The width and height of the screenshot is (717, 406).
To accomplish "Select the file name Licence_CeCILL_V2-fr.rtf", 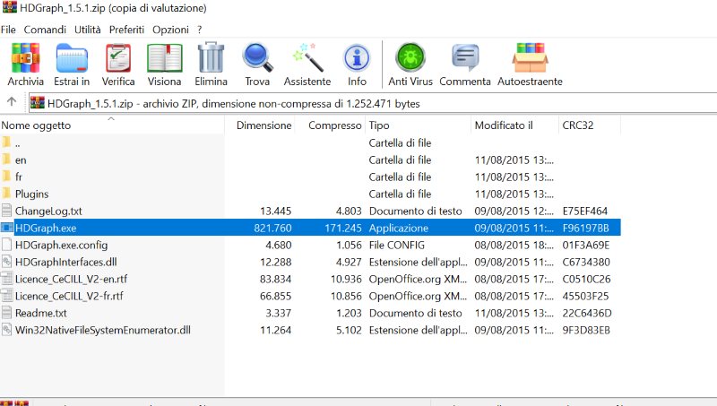I will click(69, 296).
